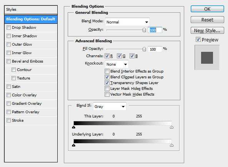Uncheck the R channel checkbox
Viewport: 228px width, 167px height.
click(x=107, y=56)
